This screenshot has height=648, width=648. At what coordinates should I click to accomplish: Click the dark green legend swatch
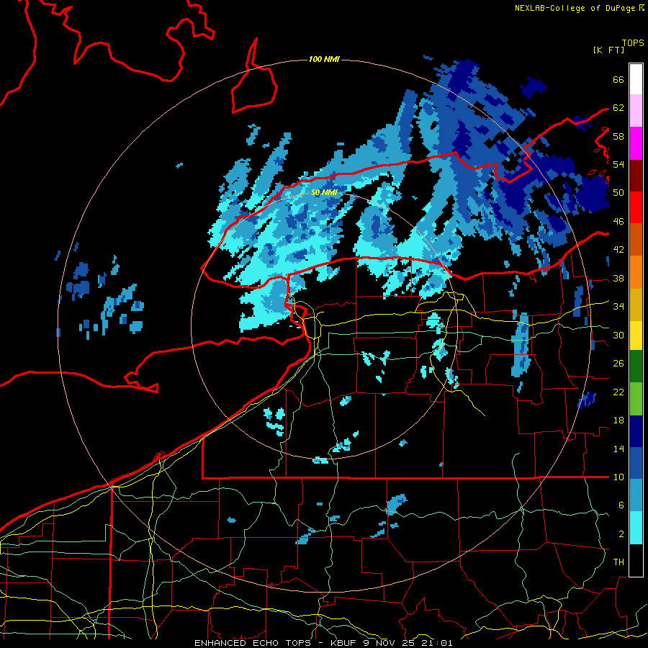coord(636,366)
